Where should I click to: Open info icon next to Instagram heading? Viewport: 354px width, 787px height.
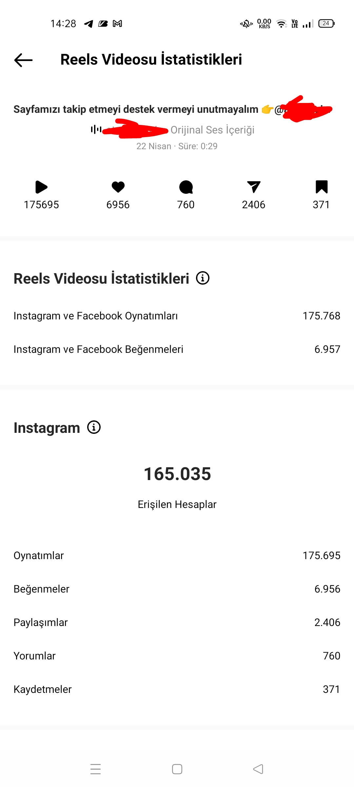[94, 427]
